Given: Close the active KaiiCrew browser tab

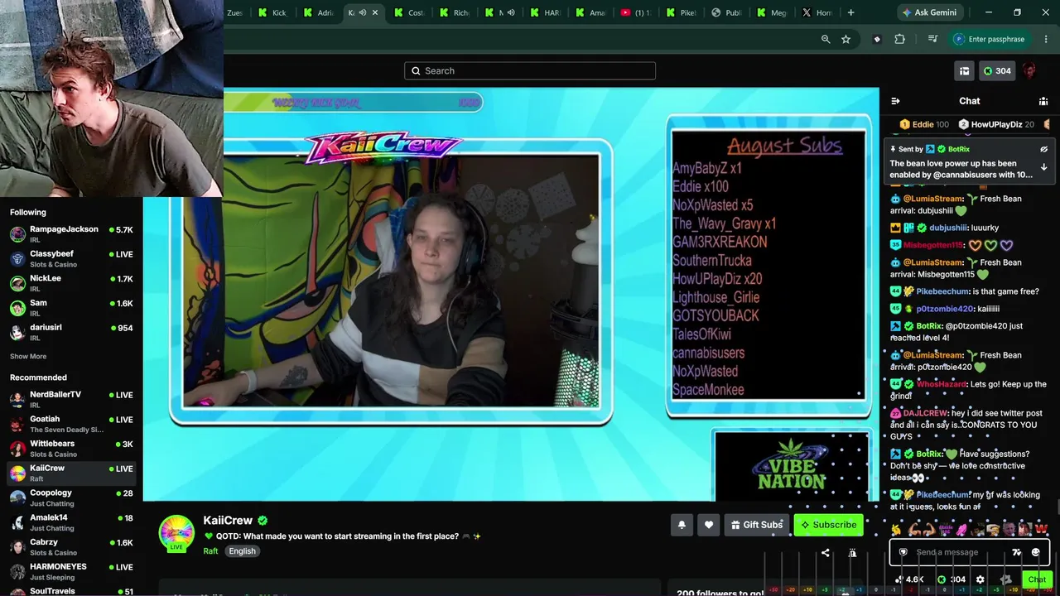Looking at the screenshot, I should pos(375,12).
